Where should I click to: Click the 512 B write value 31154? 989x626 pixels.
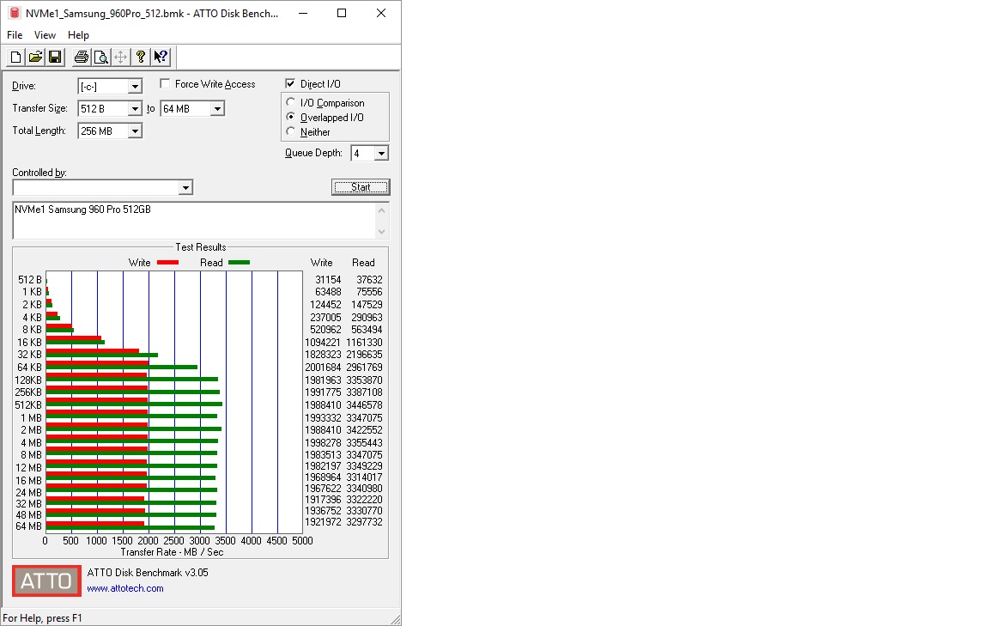pyautogui.click(x=328, y=280)
